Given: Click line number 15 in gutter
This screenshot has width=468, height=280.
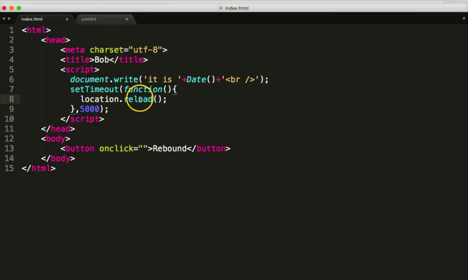Looking at the screenshot, I should click(x=9, y=168).
